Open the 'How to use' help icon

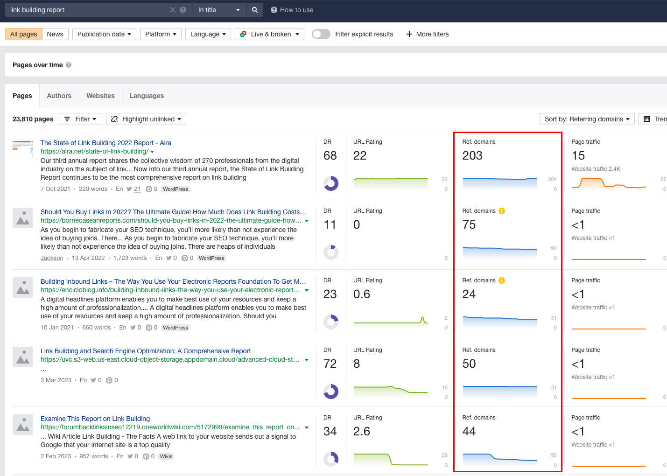274,9
